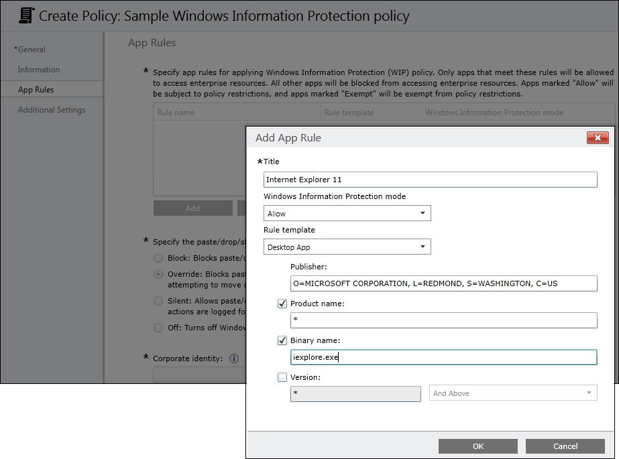Uncheck the Binary name checkbox

click(282, 340)
